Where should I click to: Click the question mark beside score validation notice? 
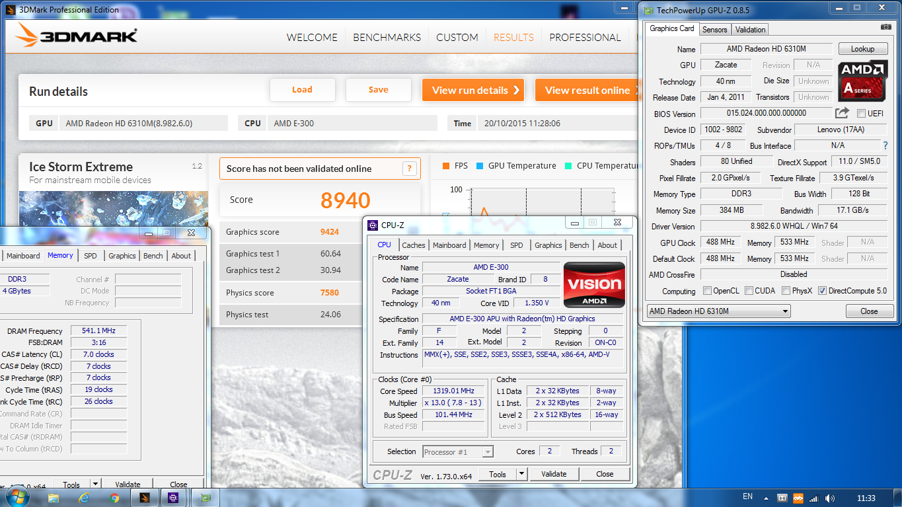pos(410,169)
